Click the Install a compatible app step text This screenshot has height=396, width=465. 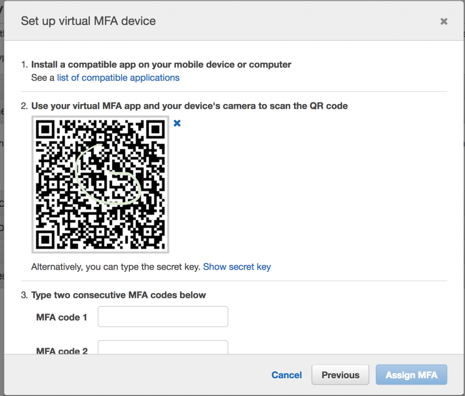[x=161, y=65]
